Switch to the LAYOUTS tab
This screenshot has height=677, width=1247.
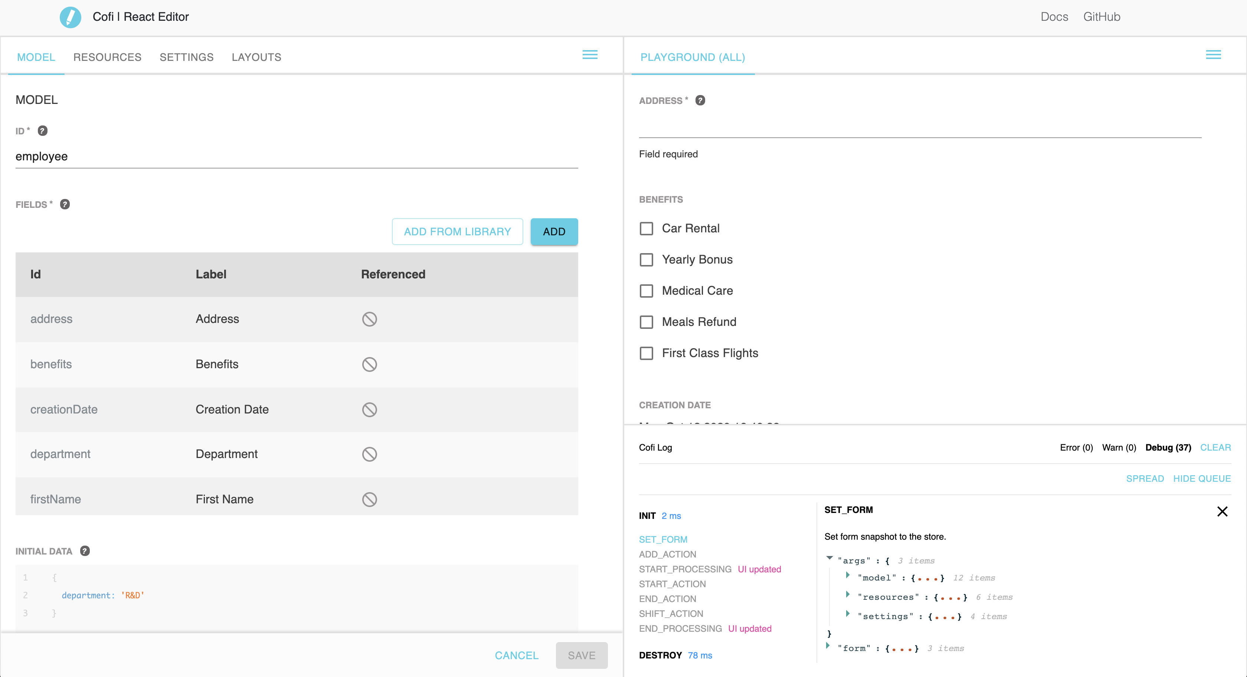(x=256, y=58)
